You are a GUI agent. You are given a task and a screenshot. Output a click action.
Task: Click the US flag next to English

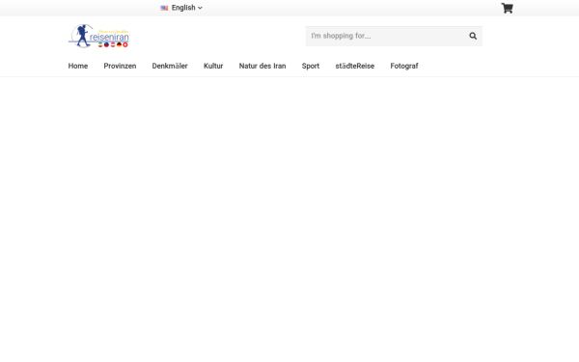coord(164,8)
